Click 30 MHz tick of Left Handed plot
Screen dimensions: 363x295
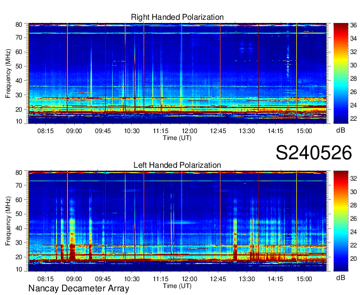(x=19, y=243)
